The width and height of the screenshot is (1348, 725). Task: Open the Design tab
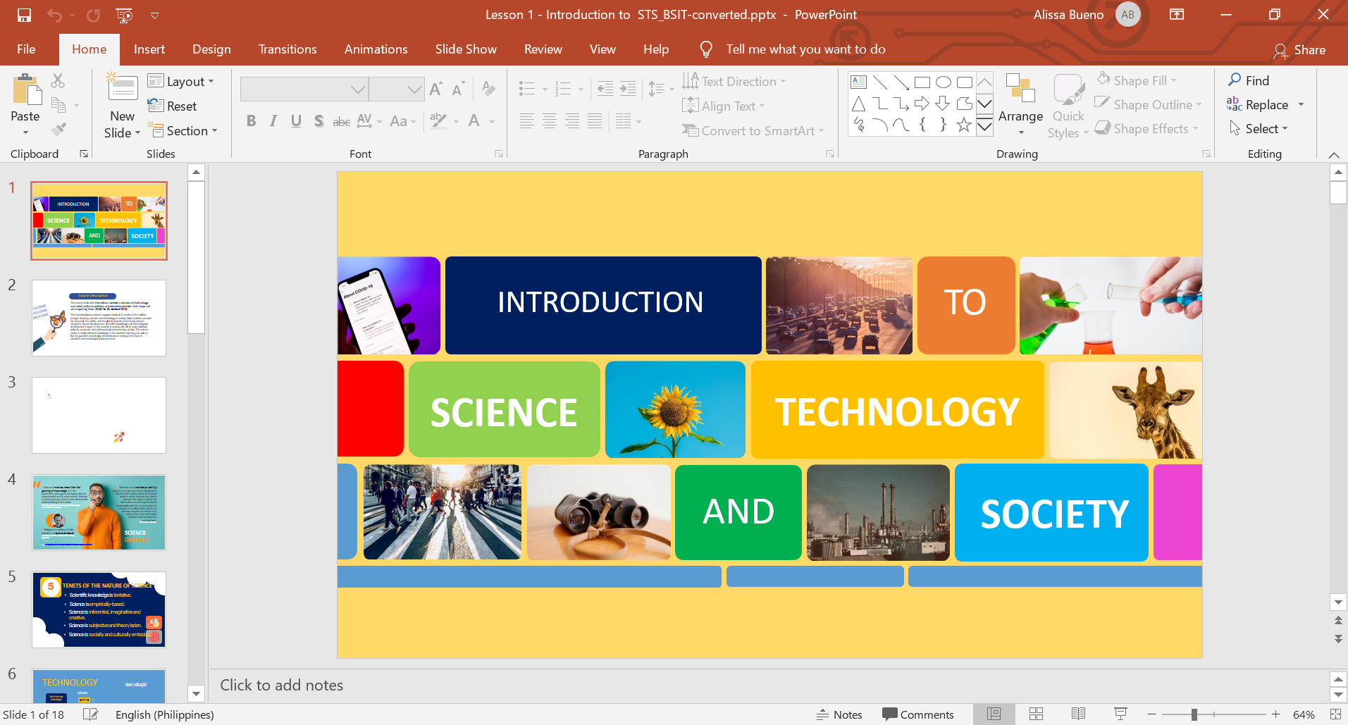[x=211, y=49]
